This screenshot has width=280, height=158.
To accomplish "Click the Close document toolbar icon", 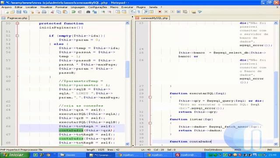I will pos(32,12).
